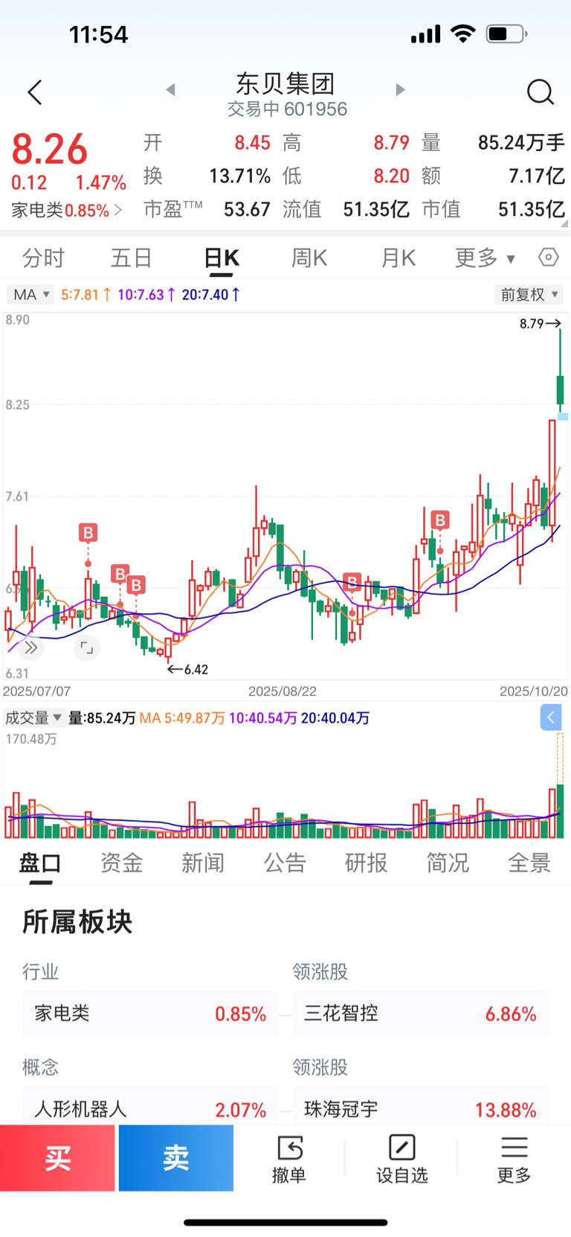Tap the 所属板块 section heading
Image resolution: width=571 pixels, height=1237 pixels.
pos(77,922)
